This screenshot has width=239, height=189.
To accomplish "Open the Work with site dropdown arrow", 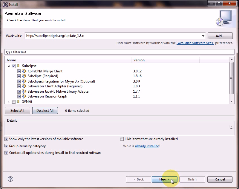I will (x=203, y=36).
